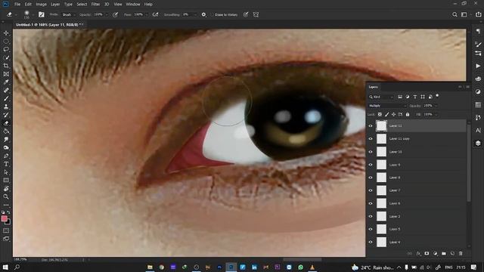This screenshot has width=484, height=272.
Task: Open options bar Opacity dropdown
Action: click(x=107, y=15)
